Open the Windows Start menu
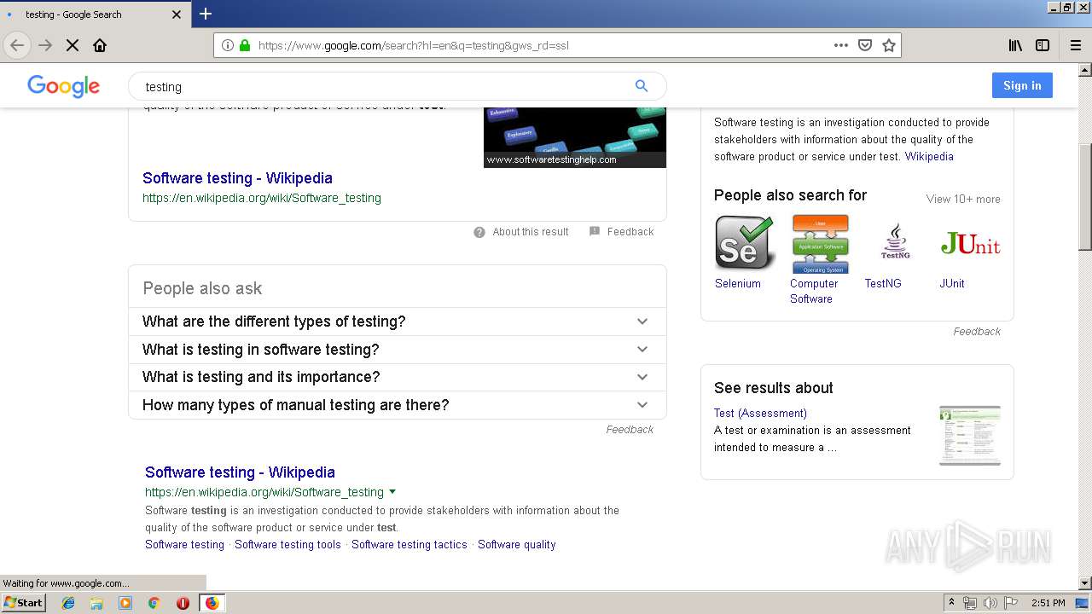Image resolution: width=1092 pixels, height=614 pixels. coord(23,603)
